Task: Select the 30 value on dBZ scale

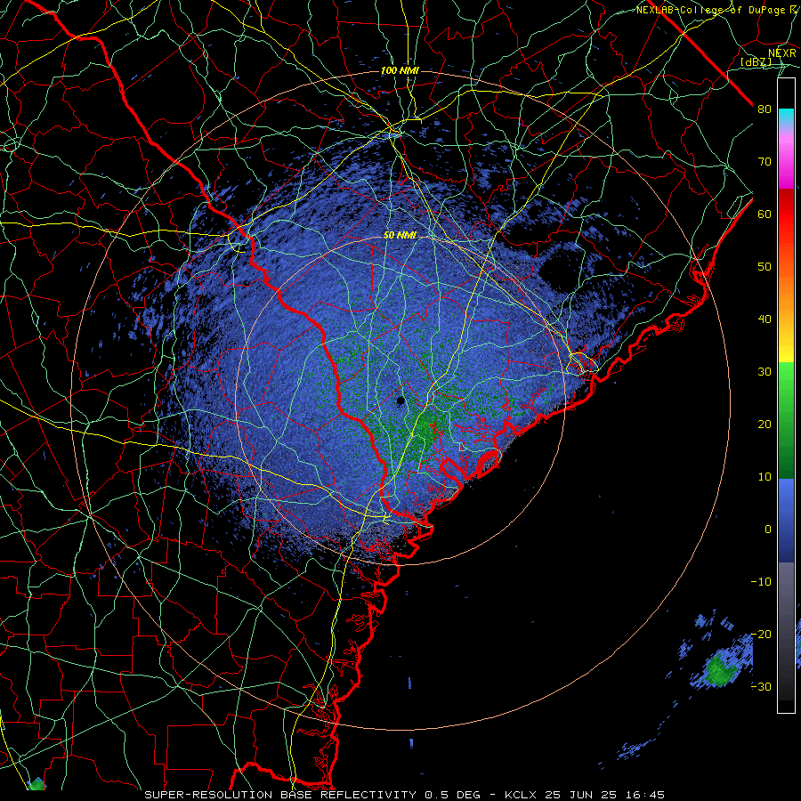Action: (x=765, y=372)
